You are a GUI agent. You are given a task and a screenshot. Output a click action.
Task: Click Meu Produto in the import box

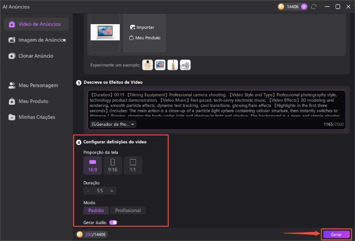tap(145, 38)
